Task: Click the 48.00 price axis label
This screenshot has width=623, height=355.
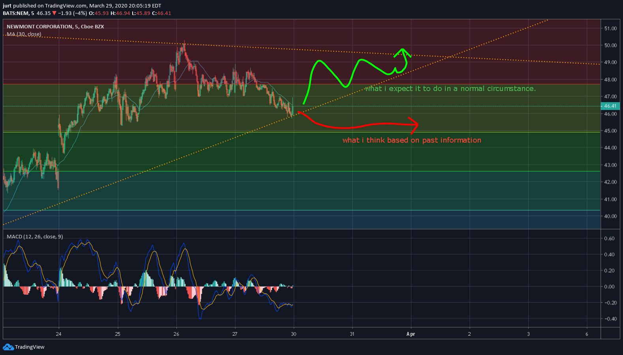Action: coord(610,80)
